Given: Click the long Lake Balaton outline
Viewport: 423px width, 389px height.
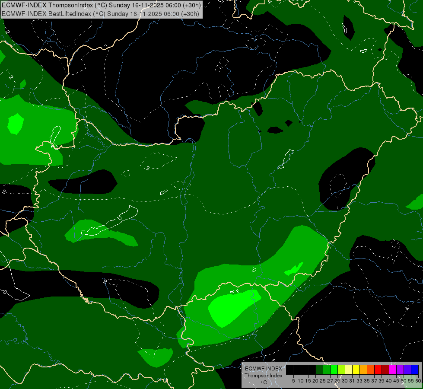Looking at the screenshot, I should [109, 220].
